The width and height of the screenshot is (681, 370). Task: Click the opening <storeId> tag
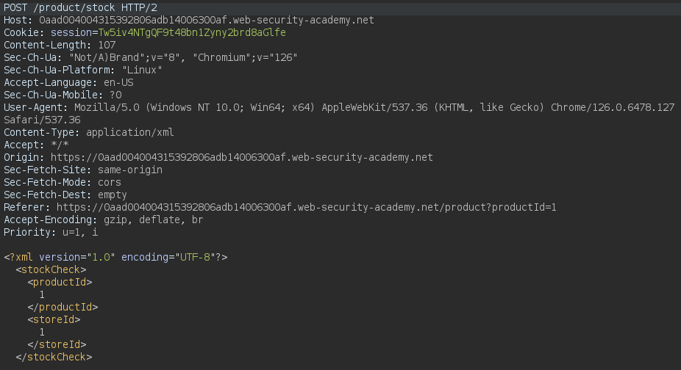(x=54, y=319)
